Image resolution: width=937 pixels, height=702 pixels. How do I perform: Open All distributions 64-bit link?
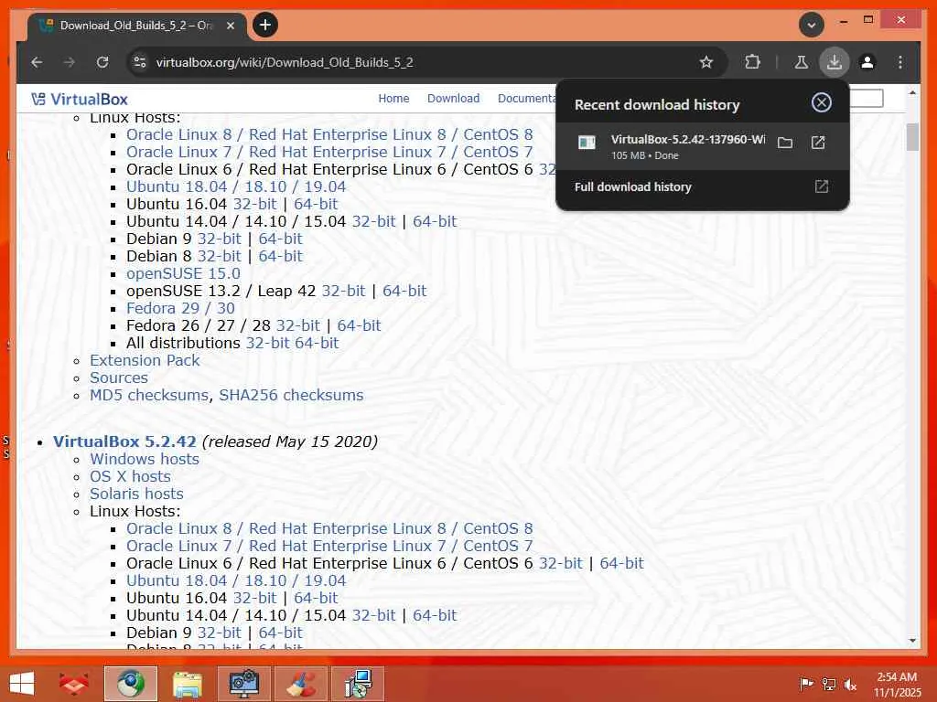click(317, 344)
